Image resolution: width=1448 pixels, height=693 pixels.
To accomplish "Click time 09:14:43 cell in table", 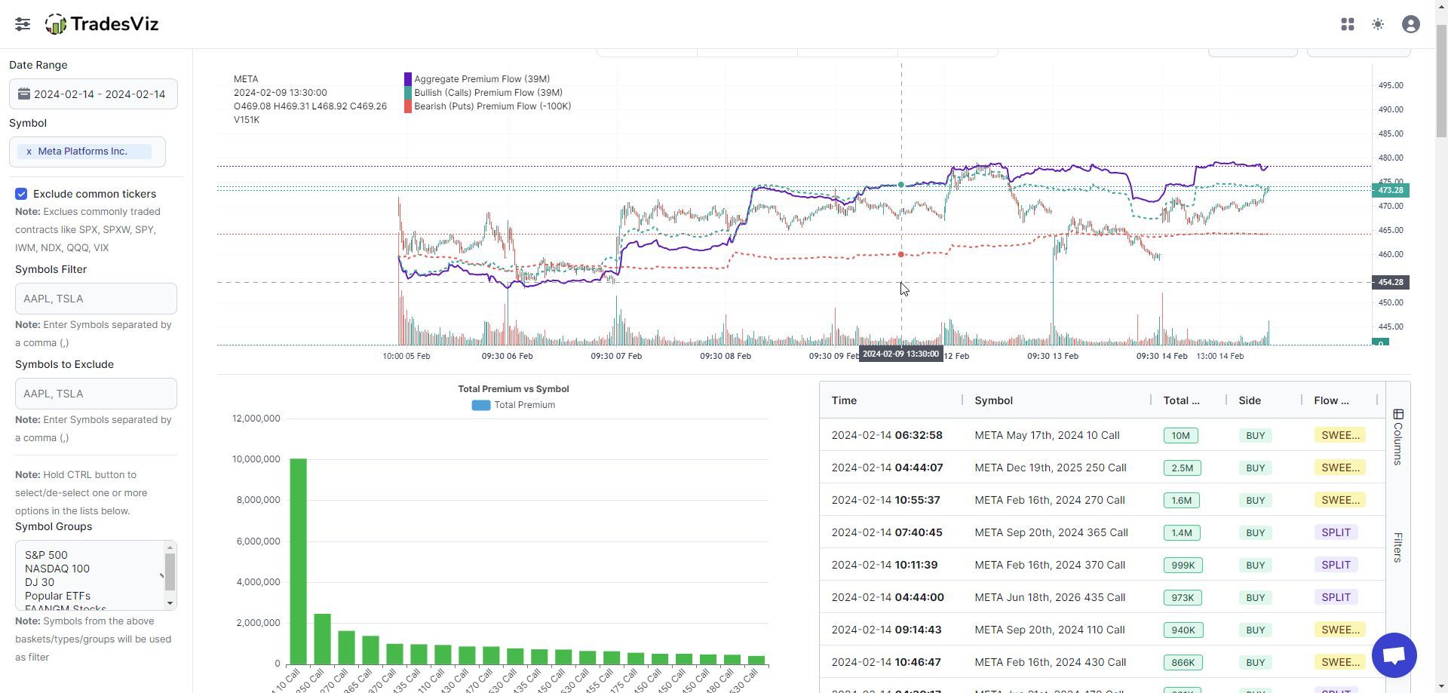I will 886,630.
